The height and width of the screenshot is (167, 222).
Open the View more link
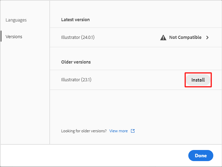(x=118, y=131)
